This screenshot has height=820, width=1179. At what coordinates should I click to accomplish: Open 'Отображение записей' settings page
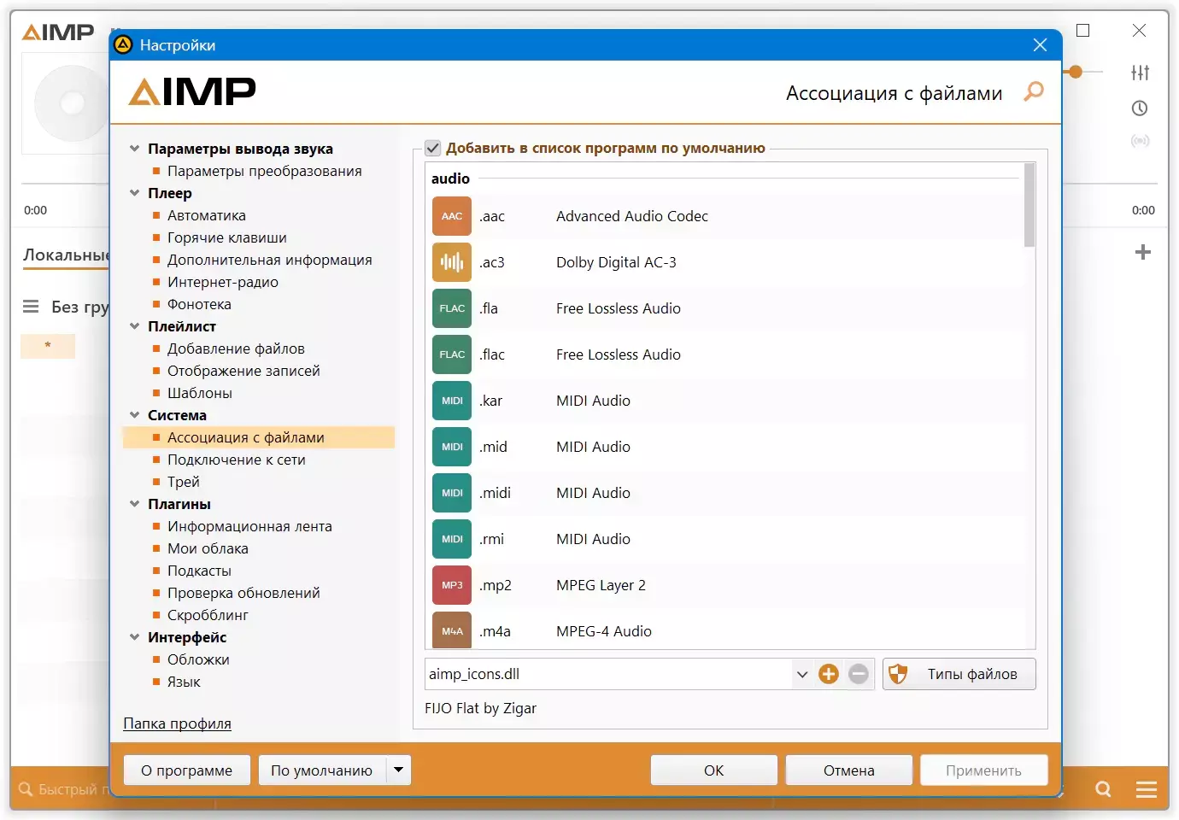[243, 371]
